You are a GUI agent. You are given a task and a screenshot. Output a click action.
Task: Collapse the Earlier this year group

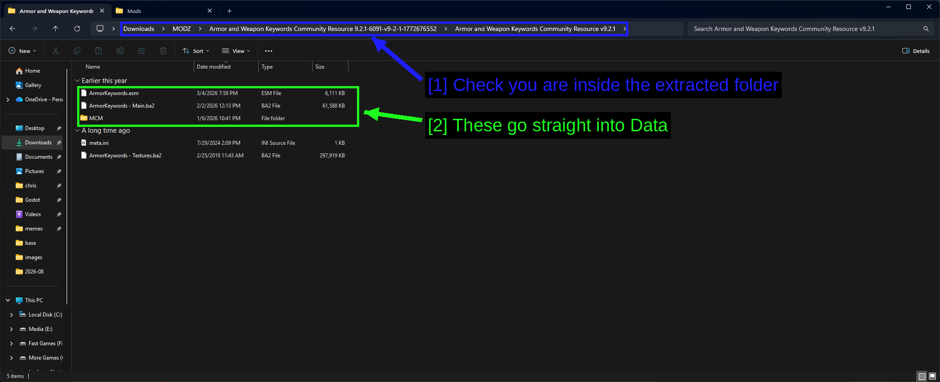click(x=77, y=81)
